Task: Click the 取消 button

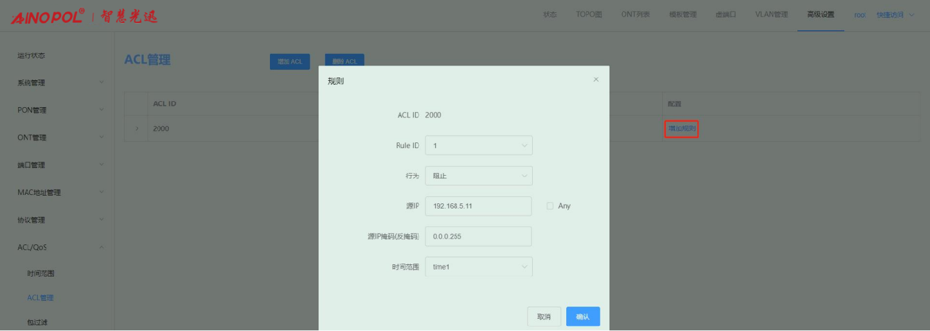Action: point(544,317)
